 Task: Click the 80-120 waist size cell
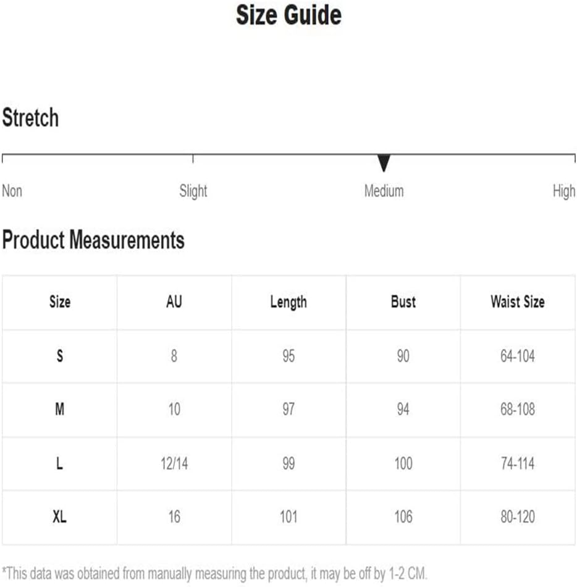[x=518, y=517]
